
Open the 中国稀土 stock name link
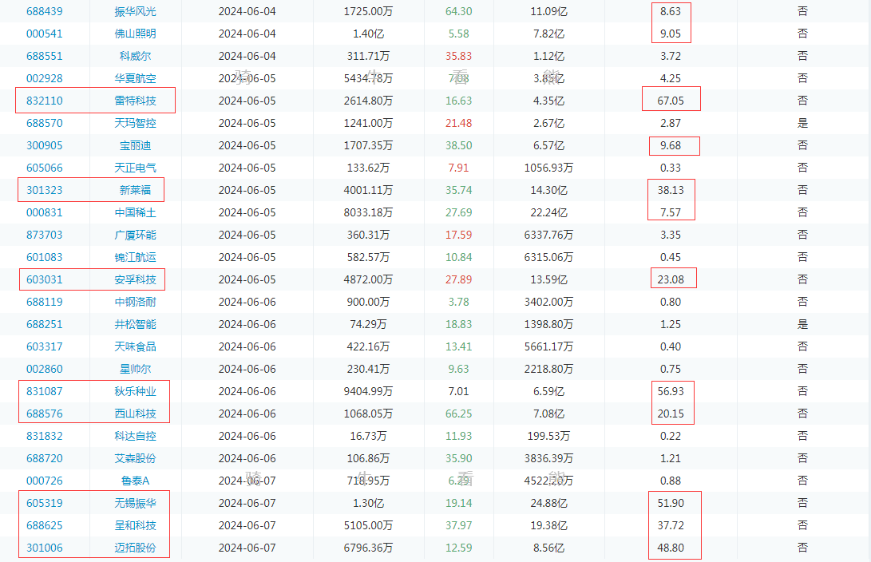pos(135,212)
